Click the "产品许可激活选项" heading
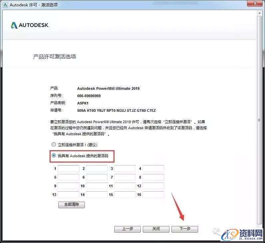This screenshot has width=265, height=243. 54,57
